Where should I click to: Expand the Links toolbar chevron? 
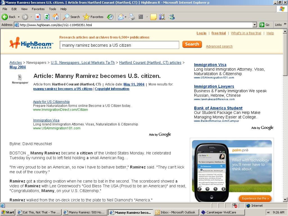285,24
